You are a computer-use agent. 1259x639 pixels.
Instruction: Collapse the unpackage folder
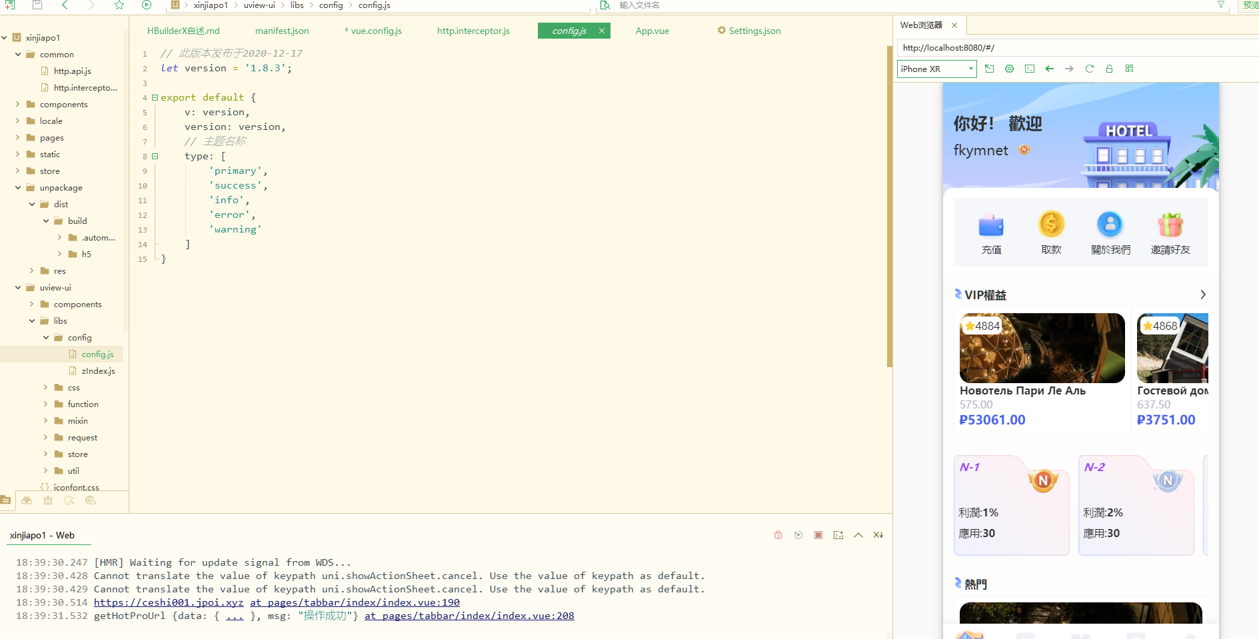[x=18, y=188]
